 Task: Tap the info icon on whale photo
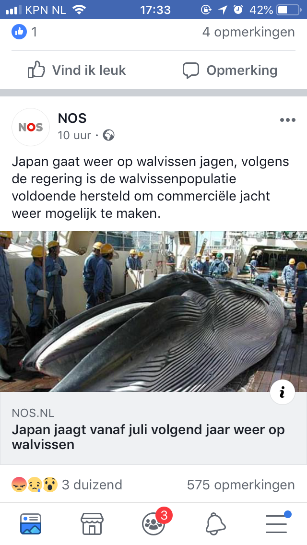coord(283,392)
